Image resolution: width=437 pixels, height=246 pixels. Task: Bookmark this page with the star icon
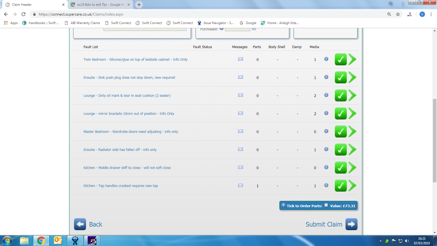click(398, 14)
